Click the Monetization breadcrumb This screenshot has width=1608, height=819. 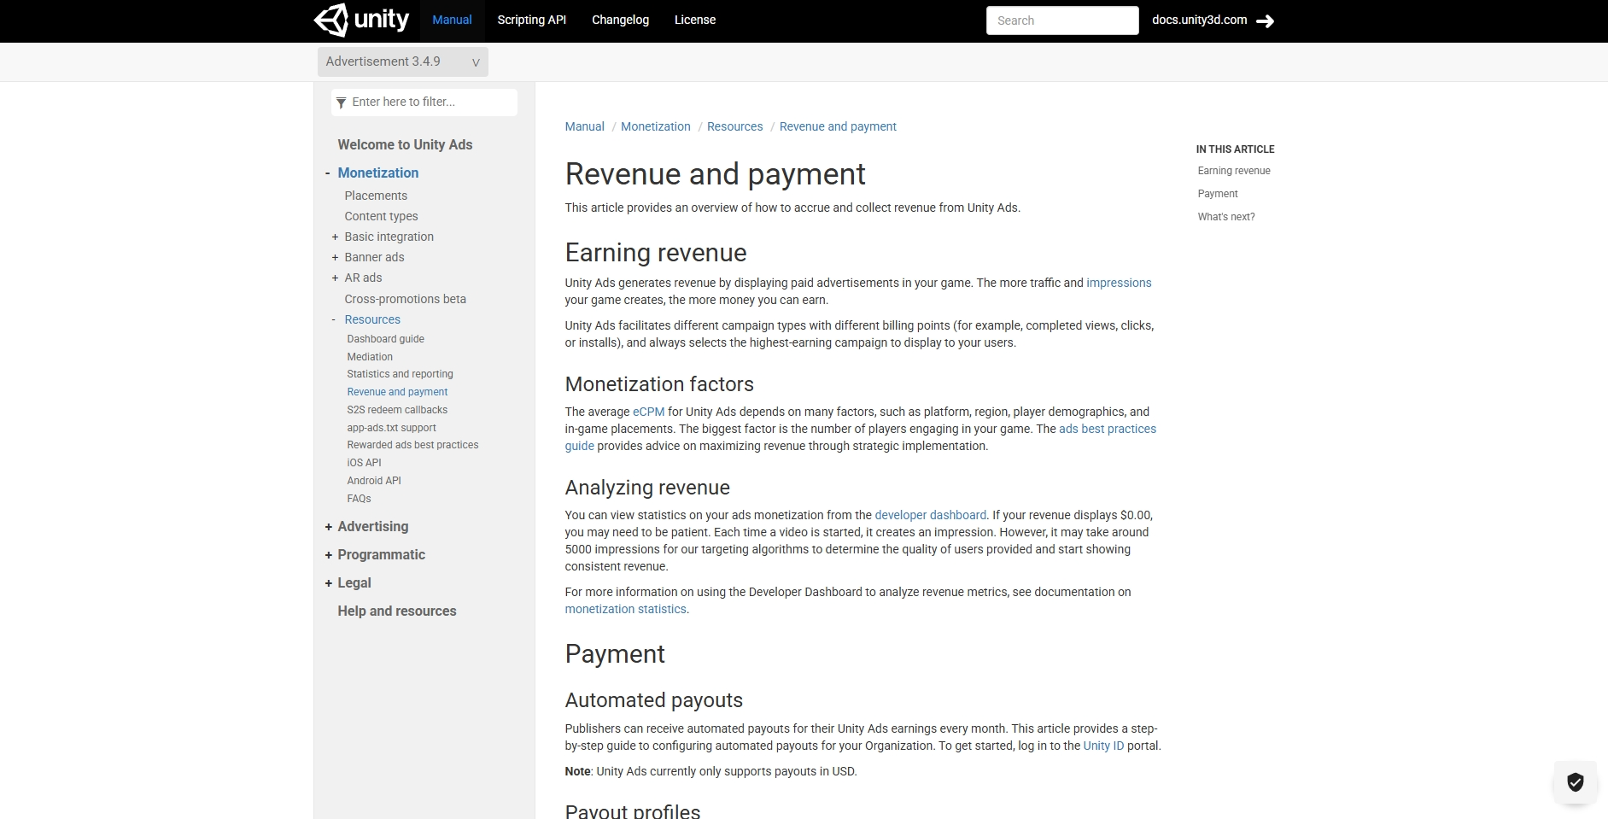(x=655, y=126)
